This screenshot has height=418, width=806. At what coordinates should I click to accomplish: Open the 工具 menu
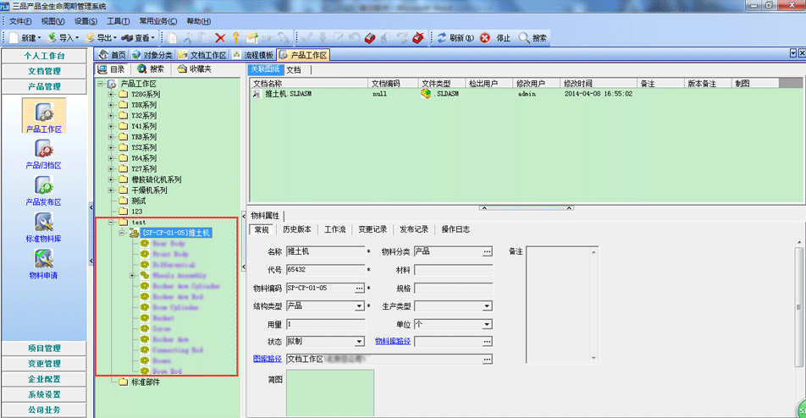(x=119, y=21)
